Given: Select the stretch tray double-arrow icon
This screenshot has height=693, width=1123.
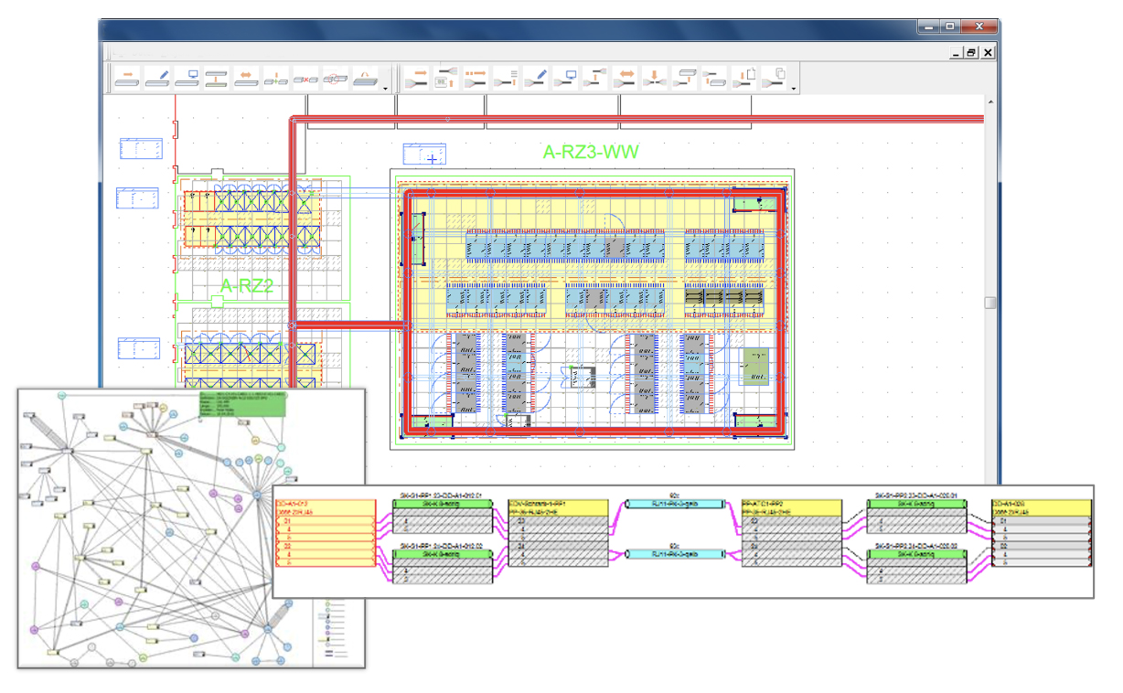Looking at the screenshot, I should click(246, 78).
